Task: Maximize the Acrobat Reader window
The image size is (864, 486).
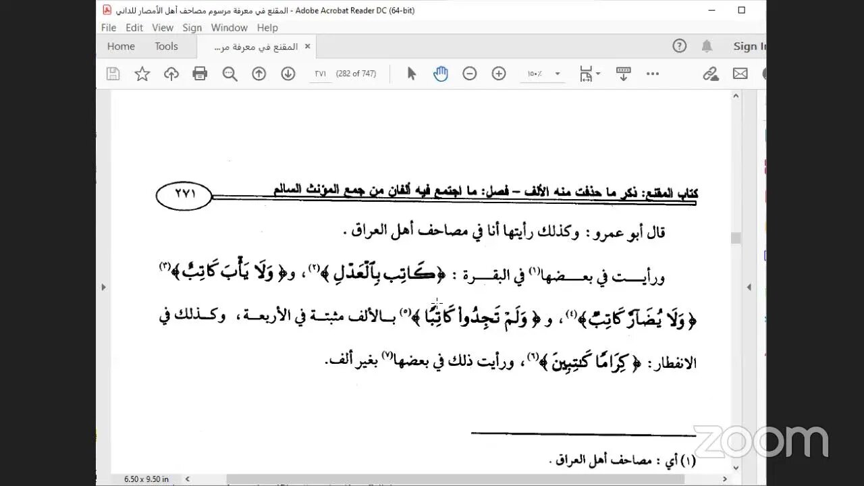Action: [x=741, y=10]
